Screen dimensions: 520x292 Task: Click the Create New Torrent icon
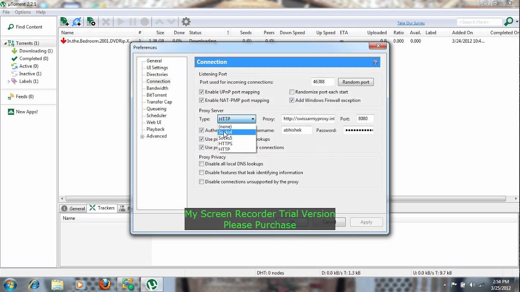point(91,21)
